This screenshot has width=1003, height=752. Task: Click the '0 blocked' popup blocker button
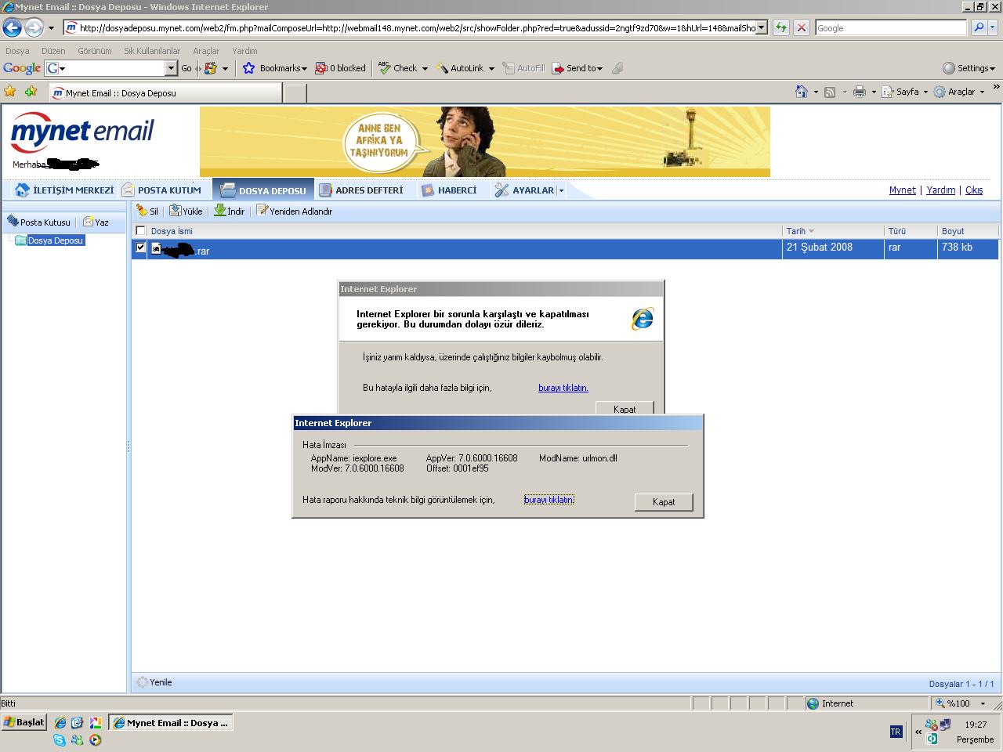pyautogui.click(x=341, y=68)
